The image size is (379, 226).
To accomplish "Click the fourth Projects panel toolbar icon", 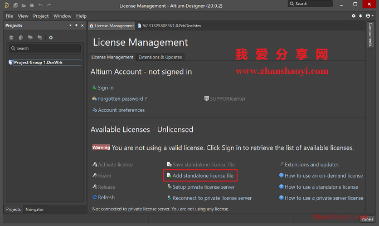I will pos(40,37).
